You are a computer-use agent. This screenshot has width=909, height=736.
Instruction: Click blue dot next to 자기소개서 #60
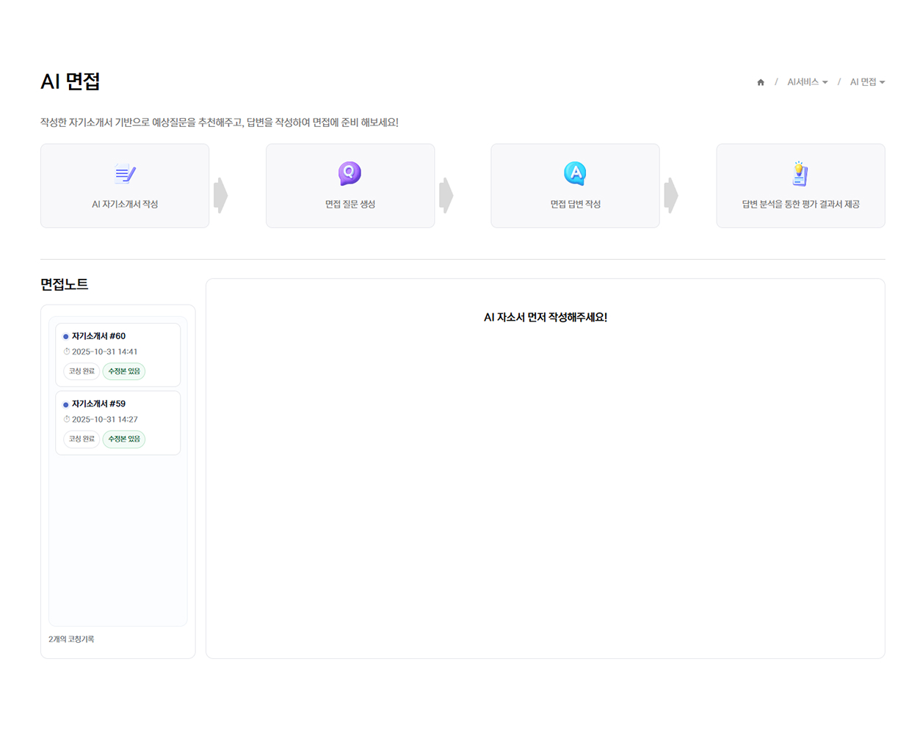tap(66, 337)
